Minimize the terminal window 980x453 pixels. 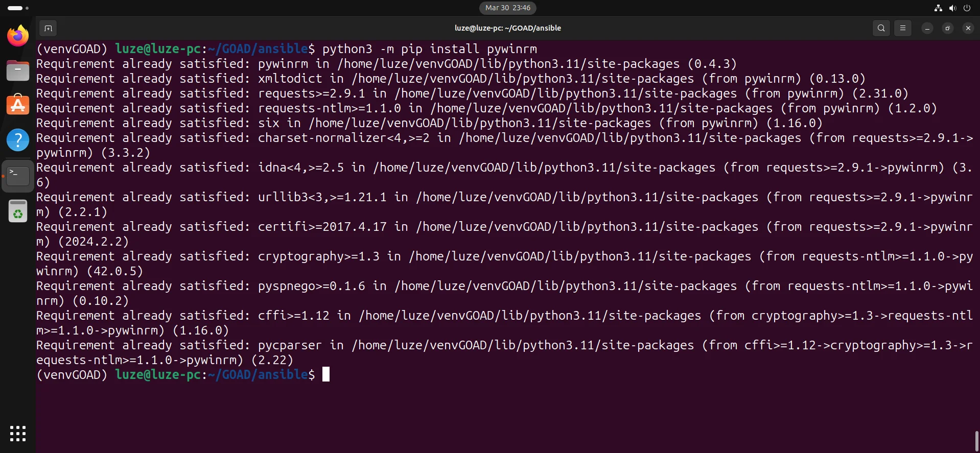(x=927, y=28)
